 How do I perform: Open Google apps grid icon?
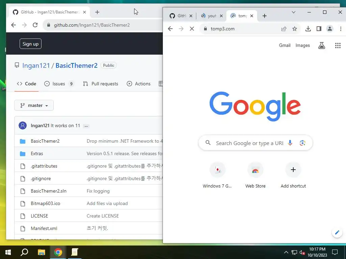338,46
